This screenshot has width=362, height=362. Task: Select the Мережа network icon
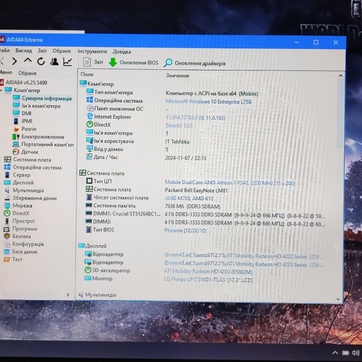7,206
